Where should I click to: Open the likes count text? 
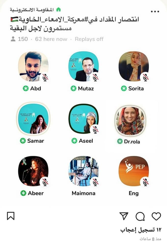coord(141,230)
